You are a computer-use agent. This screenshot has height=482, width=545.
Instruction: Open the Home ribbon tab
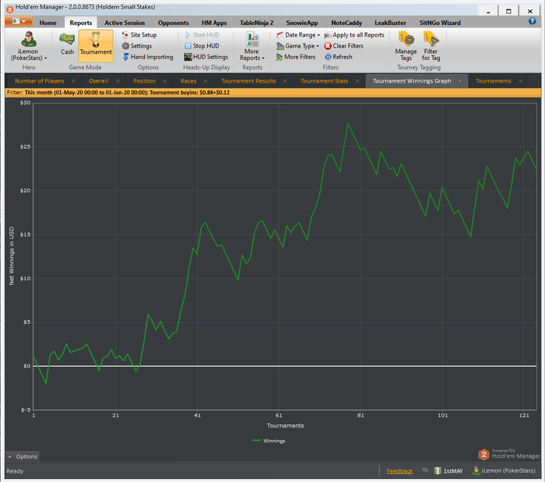click(47, 23)
